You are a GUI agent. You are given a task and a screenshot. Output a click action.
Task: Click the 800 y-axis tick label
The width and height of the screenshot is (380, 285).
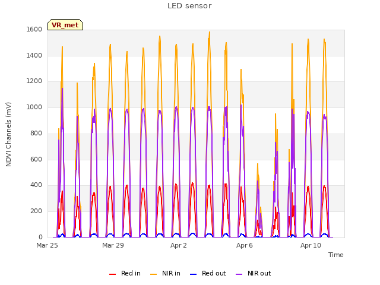[x=36, y=133]
